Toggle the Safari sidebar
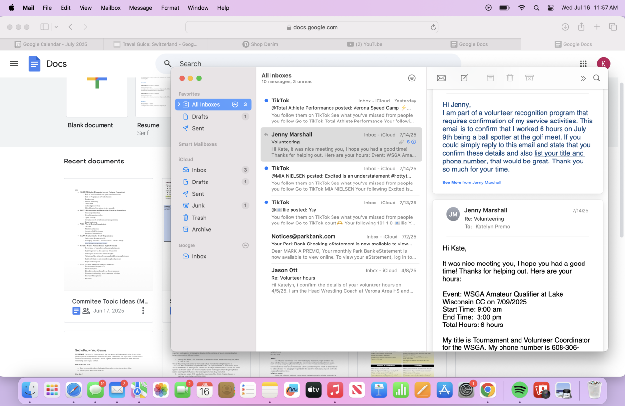The height and width of the screenshot is (406, 625). tap(44, 27)
